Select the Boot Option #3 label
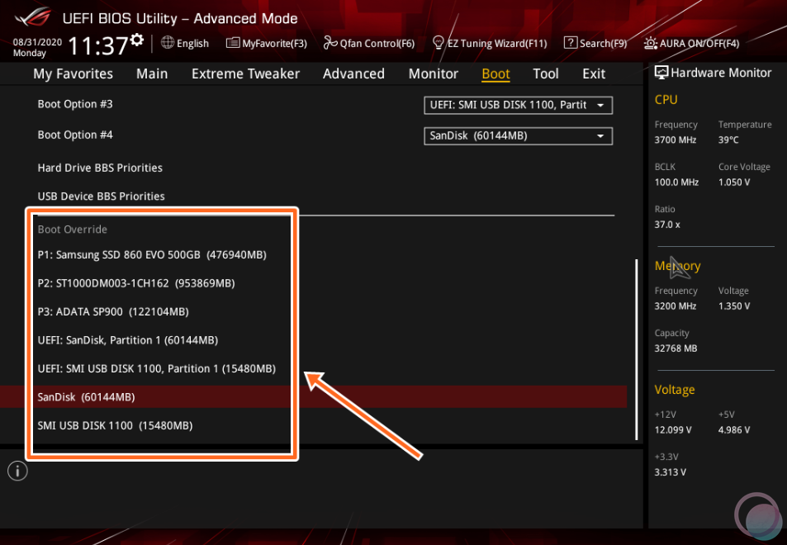 click(x=75, y=104)
